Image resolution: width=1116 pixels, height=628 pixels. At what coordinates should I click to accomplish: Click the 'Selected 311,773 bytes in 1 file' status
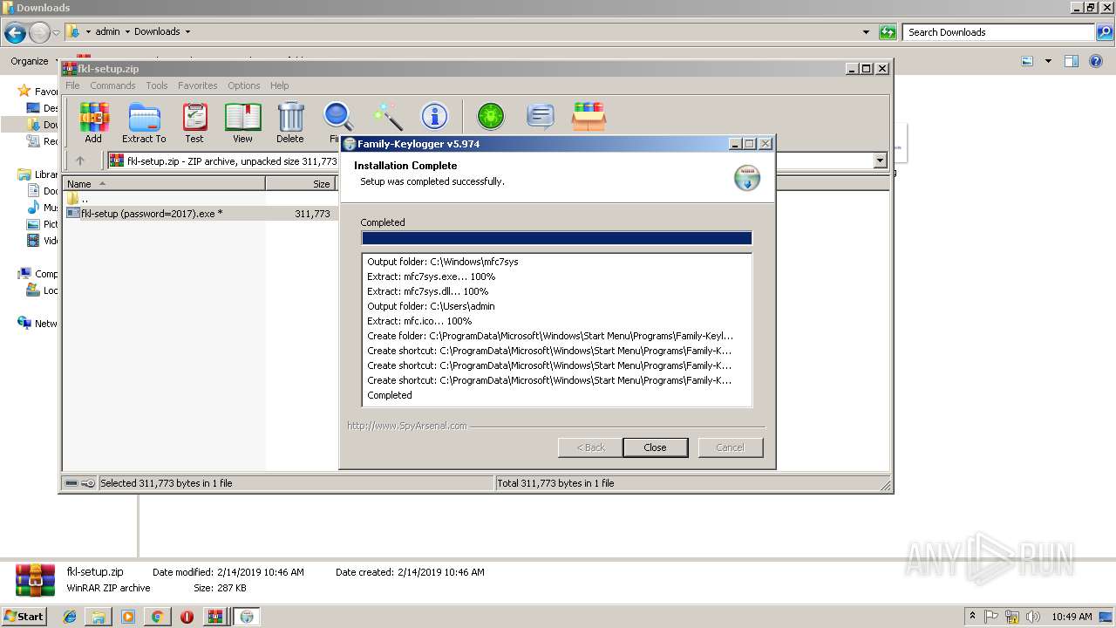(x=166, y=483)
